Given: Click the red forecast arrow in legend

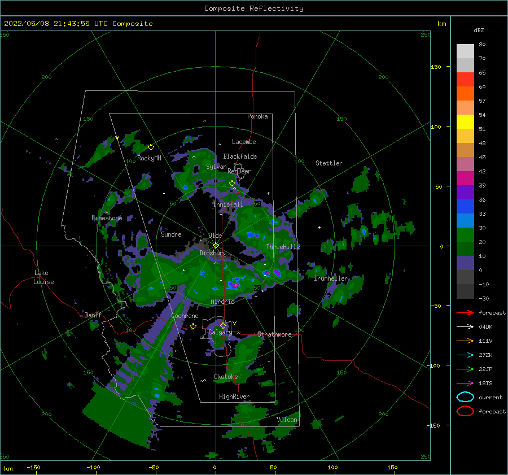Looking at the screenshot, I should pos(465,312).
